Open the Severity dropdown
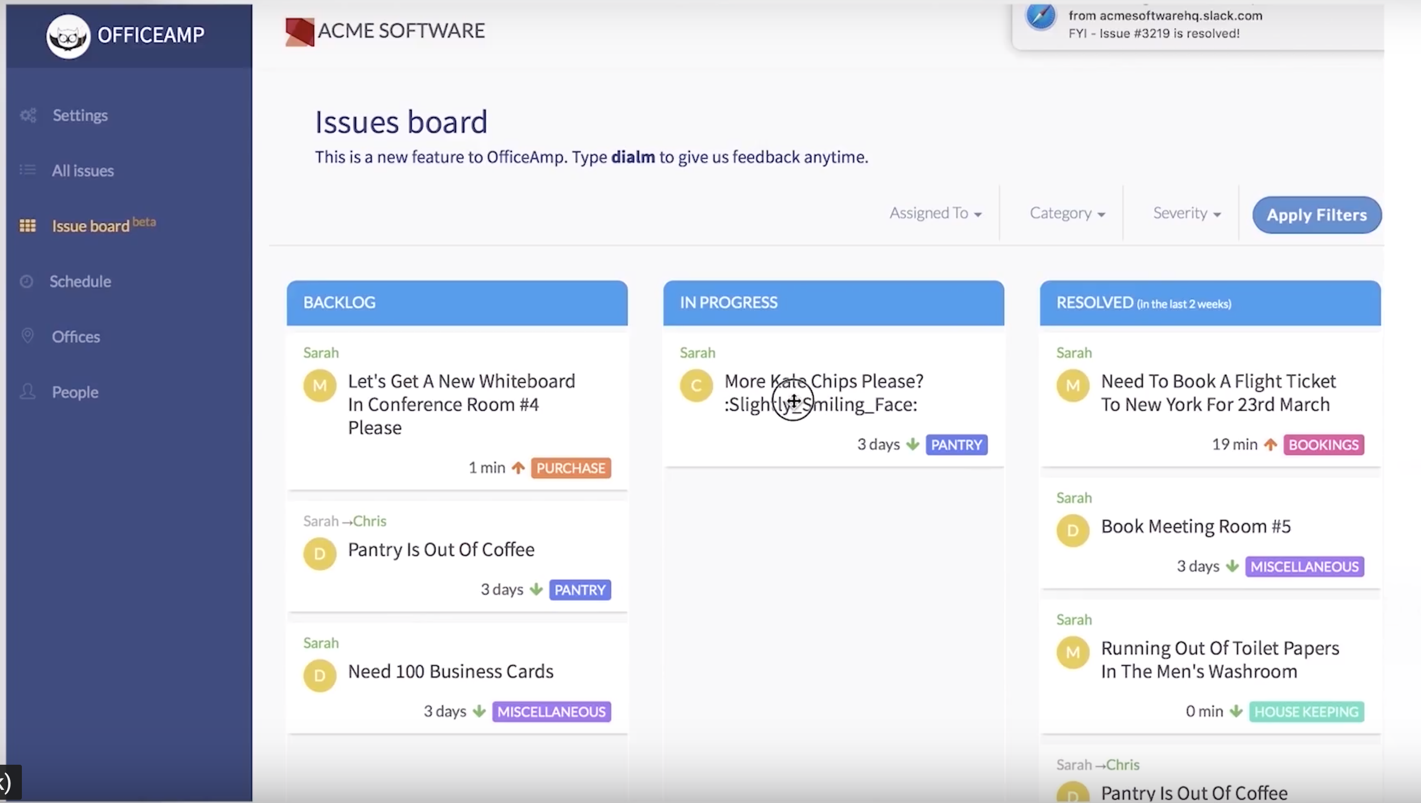 (x=1186, y=213)
